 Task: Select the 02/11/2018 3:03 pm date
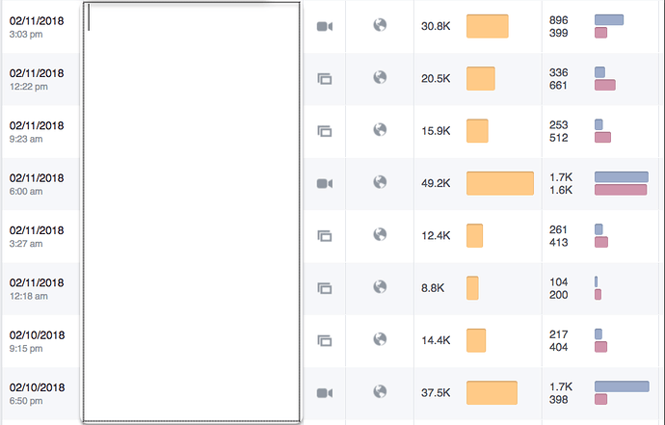click(x=37, y=27)
